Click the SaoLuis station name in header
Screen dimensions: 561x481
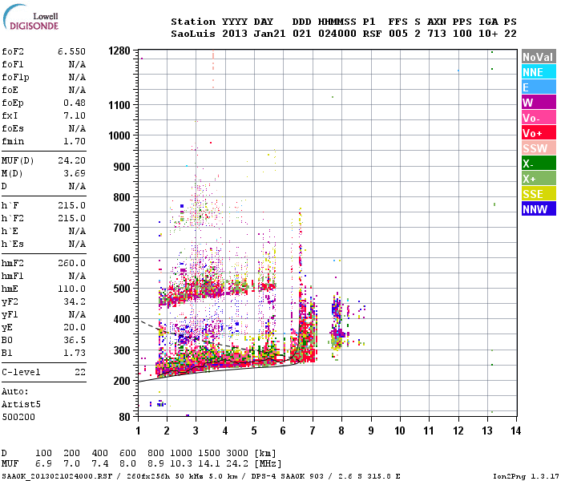click(x=193, y=34)
